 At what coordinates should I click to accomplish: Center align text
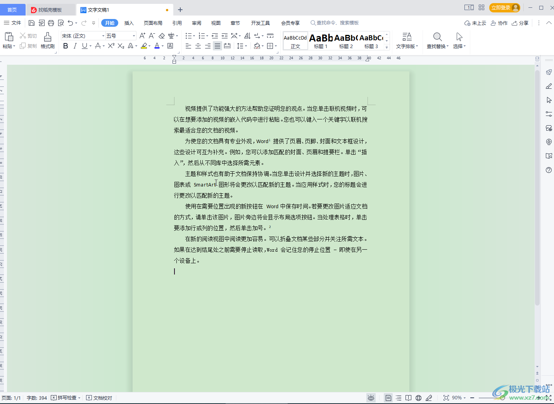click(x=198, y=46)
